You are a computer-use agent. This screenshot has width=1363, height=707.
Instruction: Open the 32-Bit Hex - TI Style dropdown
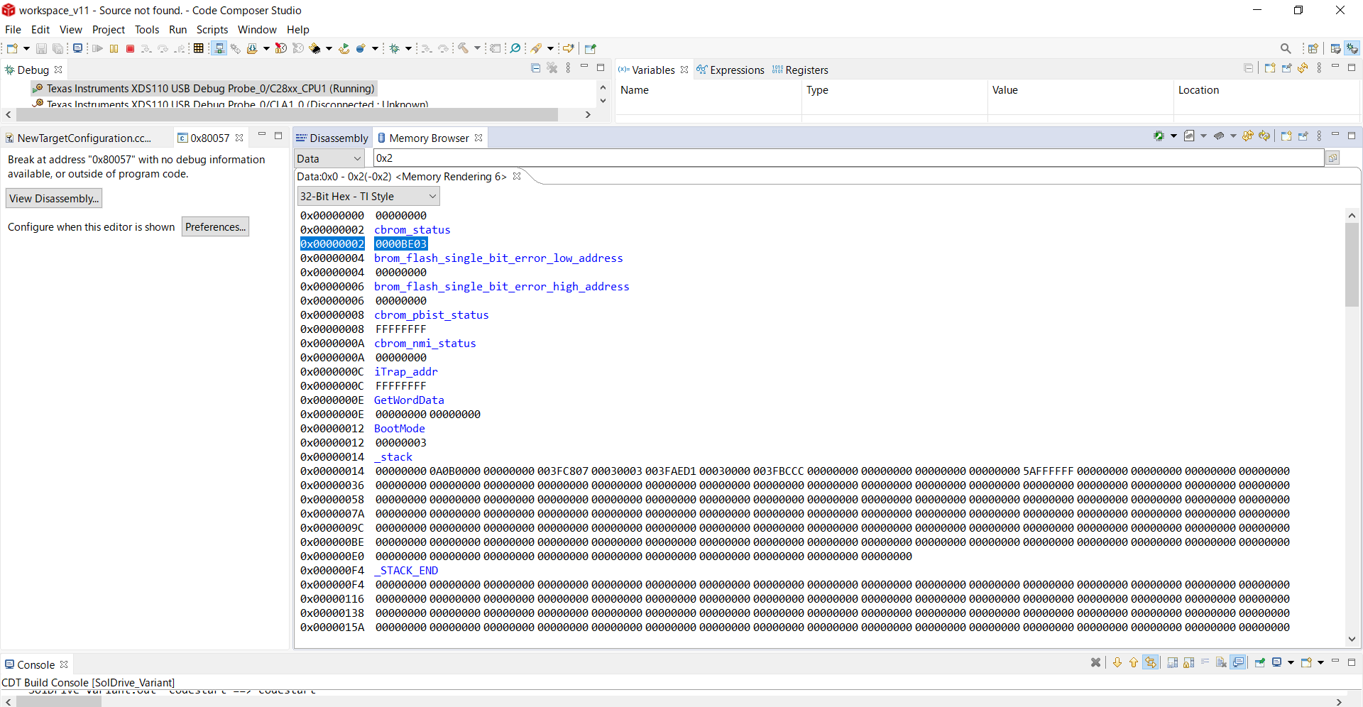[x=368, y=197]
